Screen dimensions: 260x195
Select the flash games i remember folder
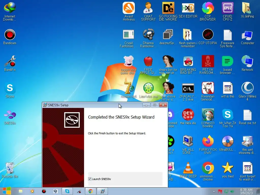click(x=188, y=38)
